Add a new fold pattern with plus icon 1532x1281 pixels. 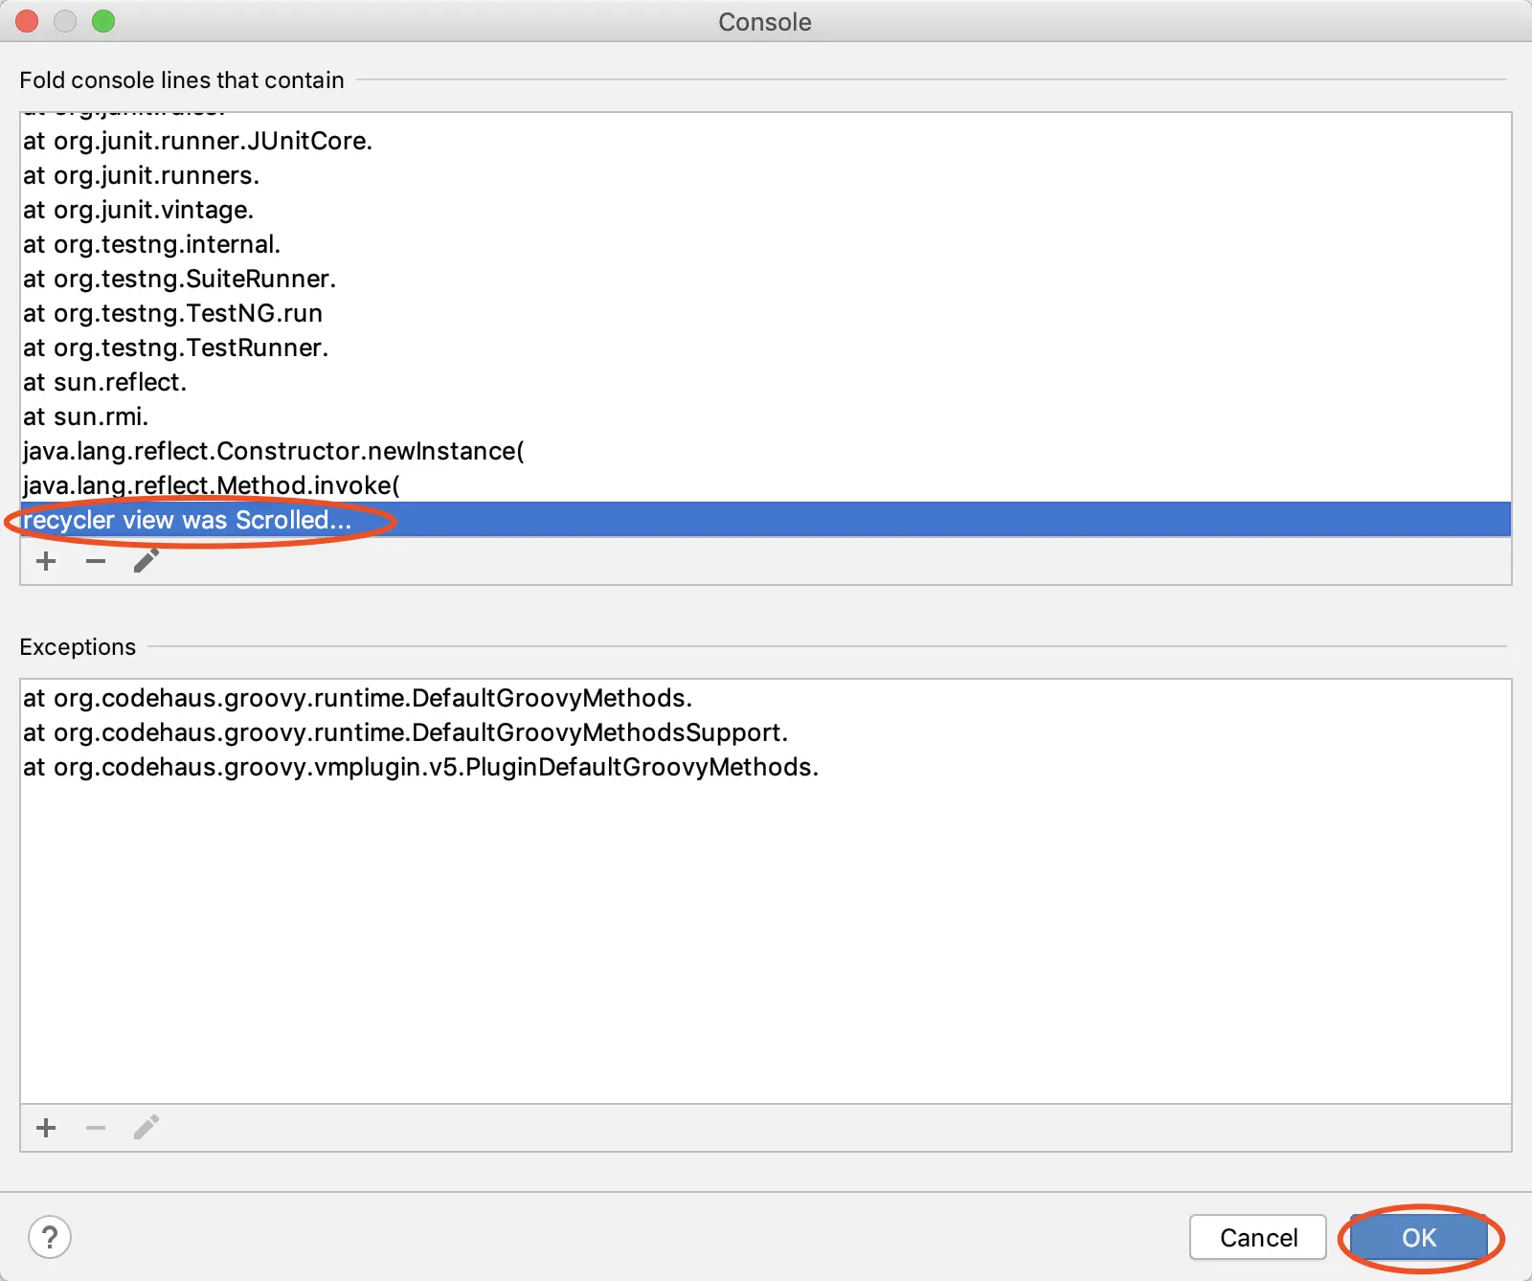tap(46, 561)
